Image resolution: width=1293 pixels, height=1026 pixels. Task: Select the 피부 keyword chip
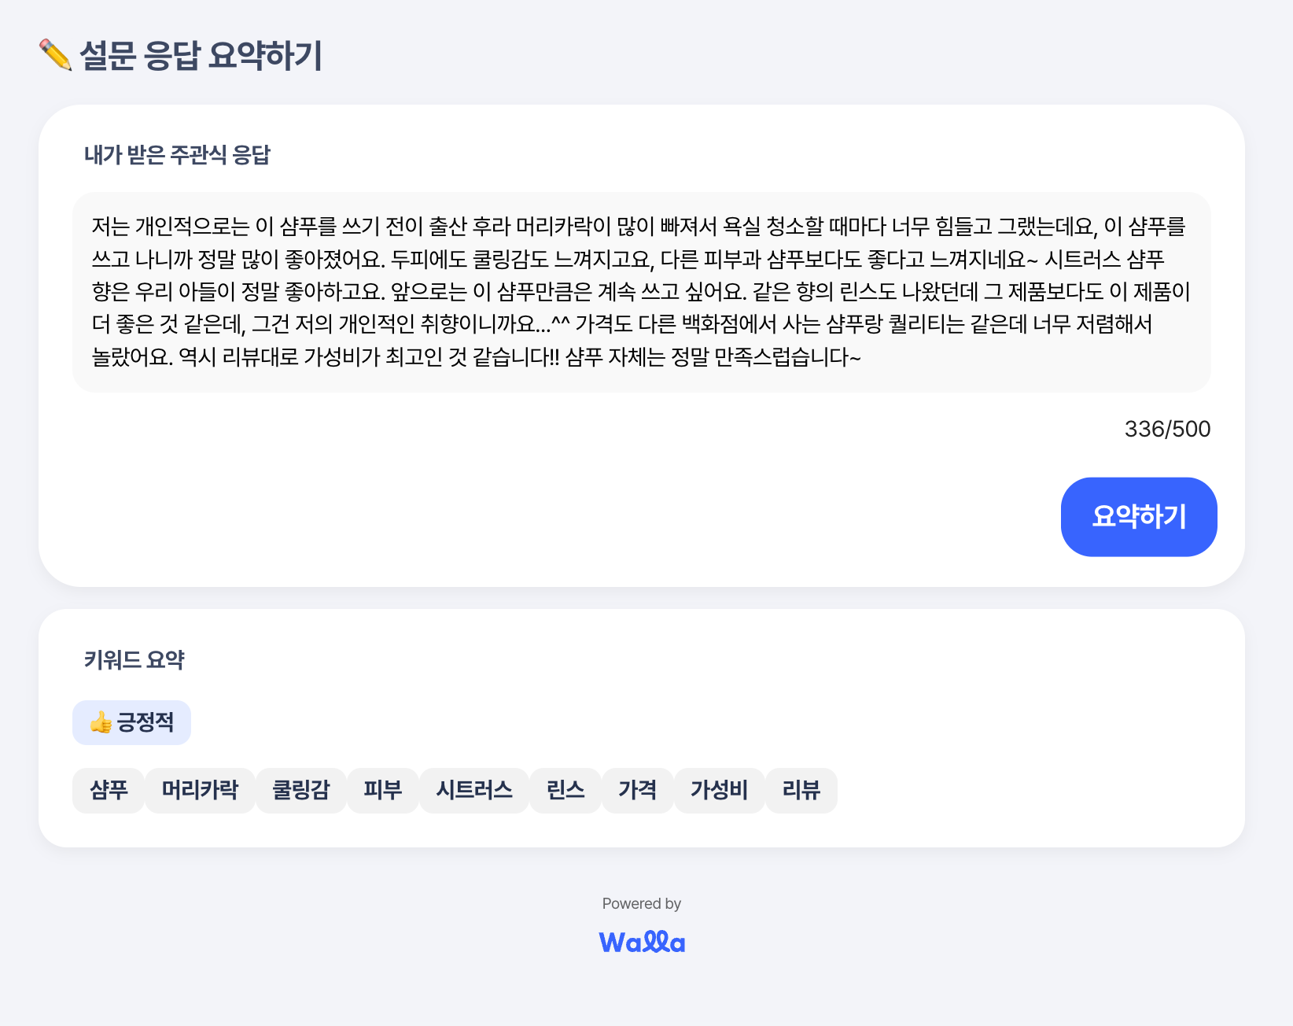click(x=383, y=790)
